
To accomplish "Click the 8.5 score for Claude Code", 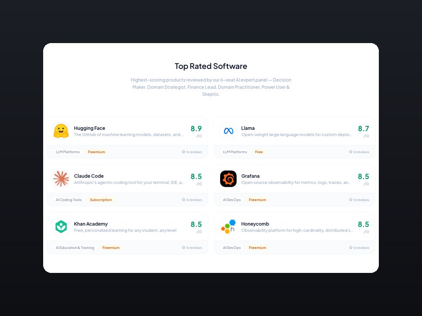I will 196,177.
